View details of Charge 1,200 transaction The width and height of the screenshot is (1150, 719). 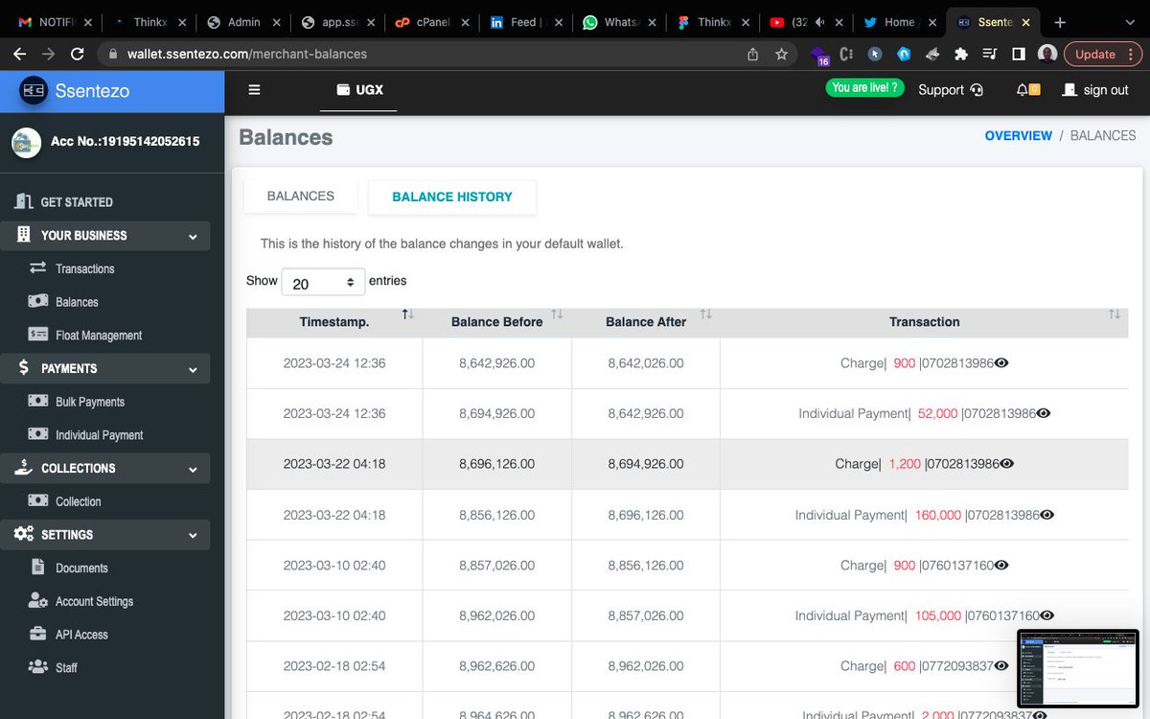pyautogui.click(x=1006, y=464)
